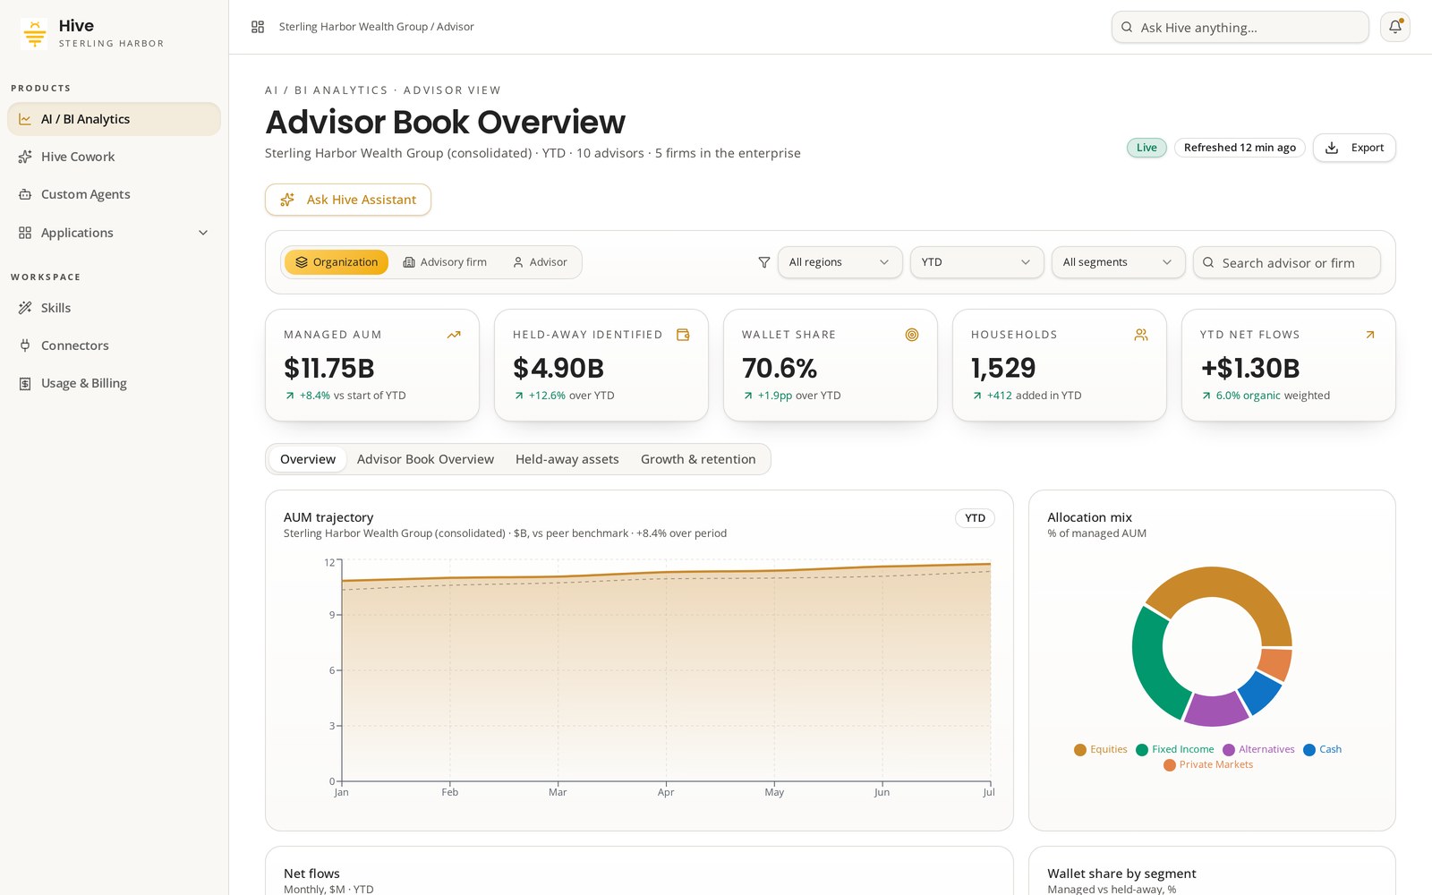The width and height of the screenshot is (1432, 895).
Task: Click the Search advisor or firm field
Action: tap(1286, 262)
